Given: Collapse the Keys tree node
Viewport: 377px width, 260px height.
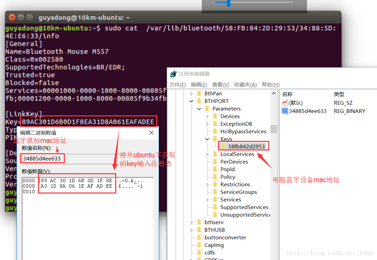Looking at the screenshot, I should coord(207,139).
